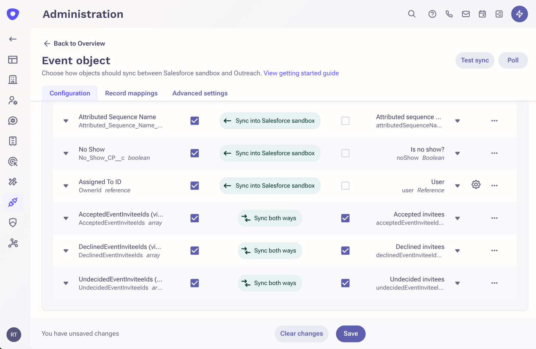
Task: Check right checkbox for Is no show row
Action: coord(345,153)
